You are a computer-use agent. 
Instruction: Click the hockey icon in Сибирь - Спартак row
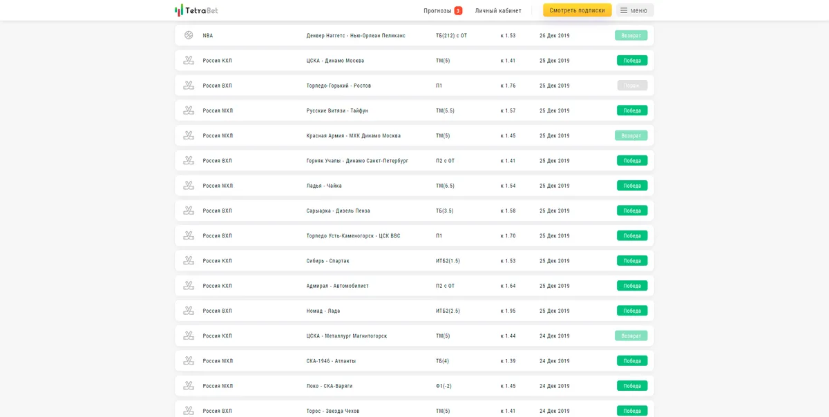189,260
